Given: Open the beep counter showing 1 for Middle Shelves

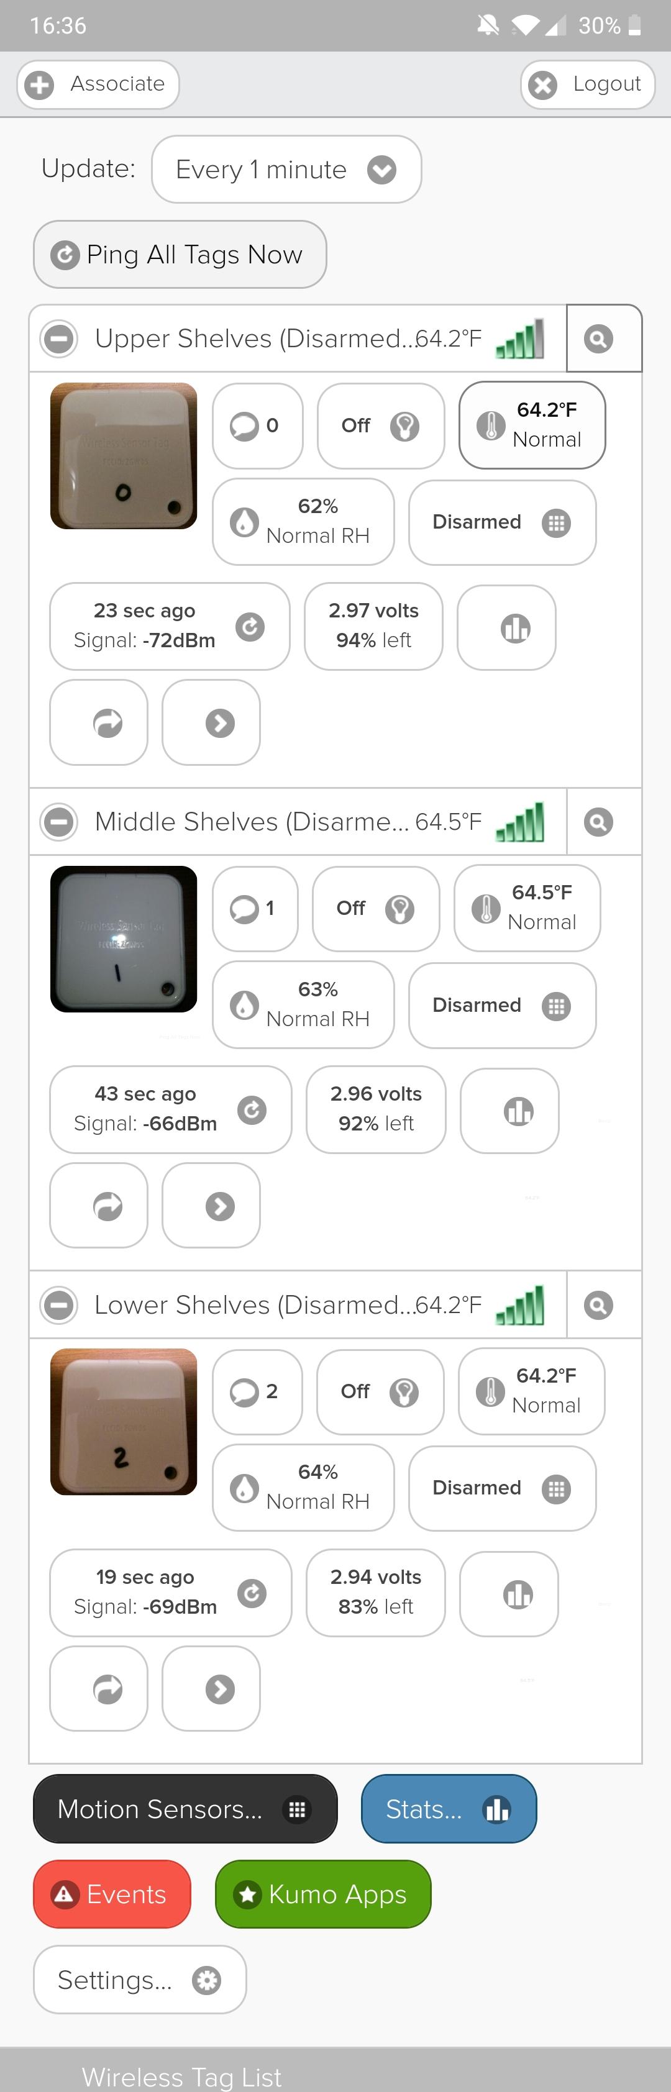Looking at the screenshot, I should [x=255, y=908].
